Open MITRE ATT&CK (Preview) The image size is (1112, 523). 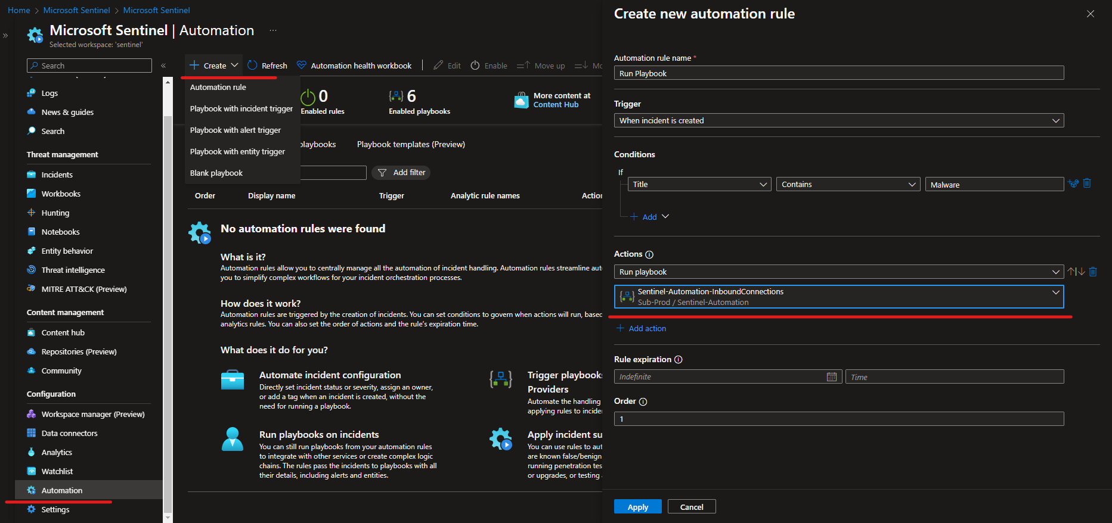click(84, 289)
